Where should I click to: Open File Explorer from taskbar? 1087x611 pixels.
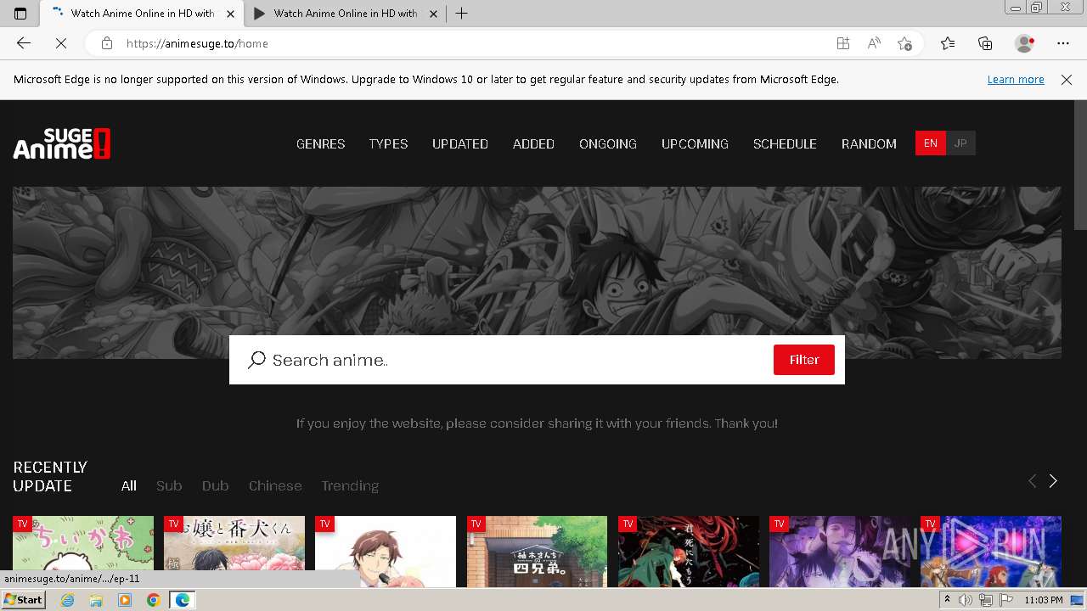(x=96, y=600)
